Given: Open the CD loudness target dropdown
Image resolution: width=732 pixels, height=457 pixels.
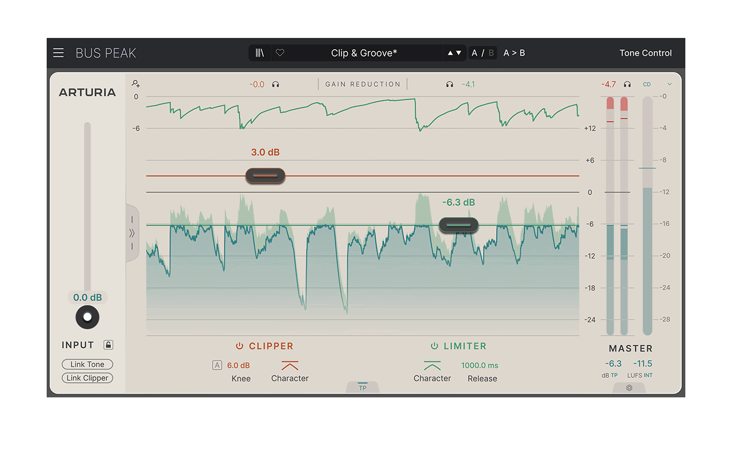Looking at the screenshot, I should [x=657, y=84].
